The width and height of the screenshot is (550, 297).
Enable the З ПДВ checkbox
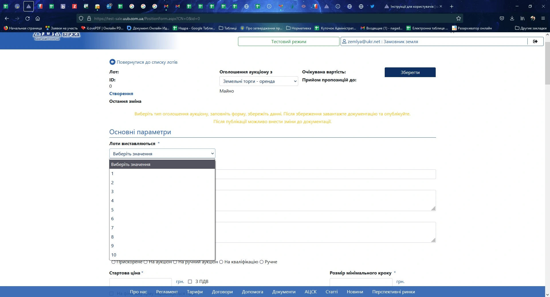(x=190, y=282)
